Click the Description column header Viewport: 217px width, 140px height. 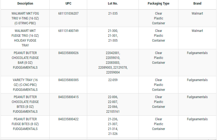click(25, 4)
